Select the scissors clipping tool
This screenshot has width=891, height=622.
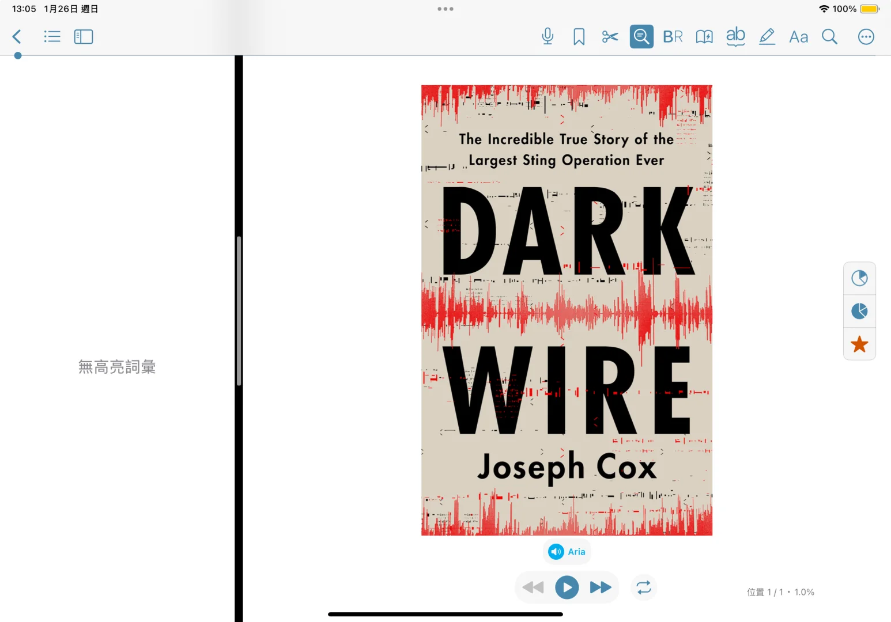[x=610, y=37]
